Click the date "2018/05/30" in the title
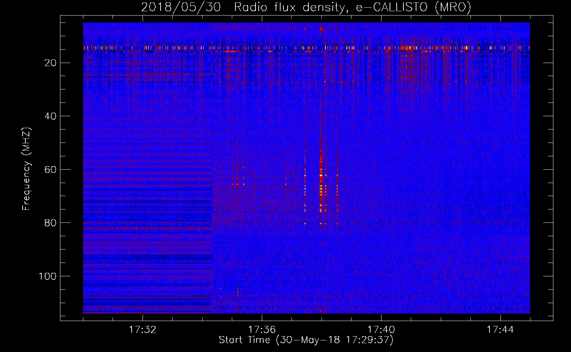Screen dimensions: 571x352 click(x=181, y=7)
